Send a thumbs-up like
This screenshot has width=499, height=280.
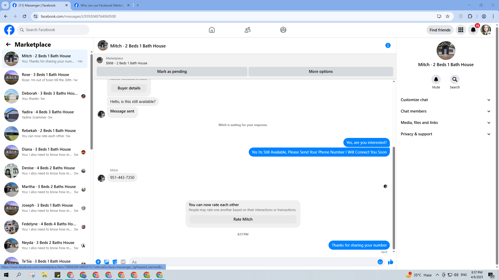[390, 262]
